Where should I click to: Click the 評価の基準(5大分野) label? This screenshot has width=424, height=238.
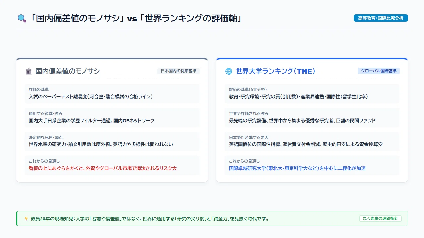tap(248, 90)
